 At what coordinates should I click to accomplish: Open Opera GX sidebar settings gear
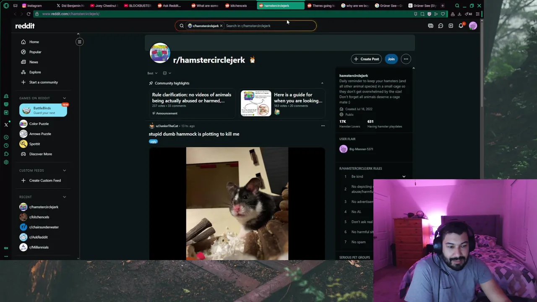[6, 162]
